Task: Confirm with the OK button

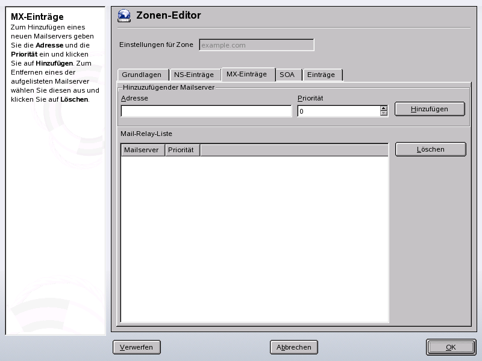Action: (451, 347)
